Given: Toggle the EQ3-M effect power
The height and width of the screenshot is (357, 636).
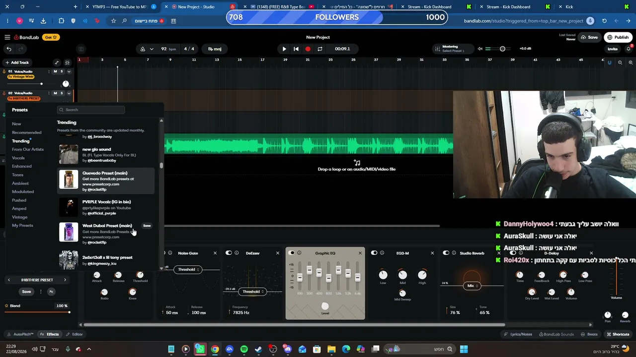Looking at the screenshot, I should point(374,253).
